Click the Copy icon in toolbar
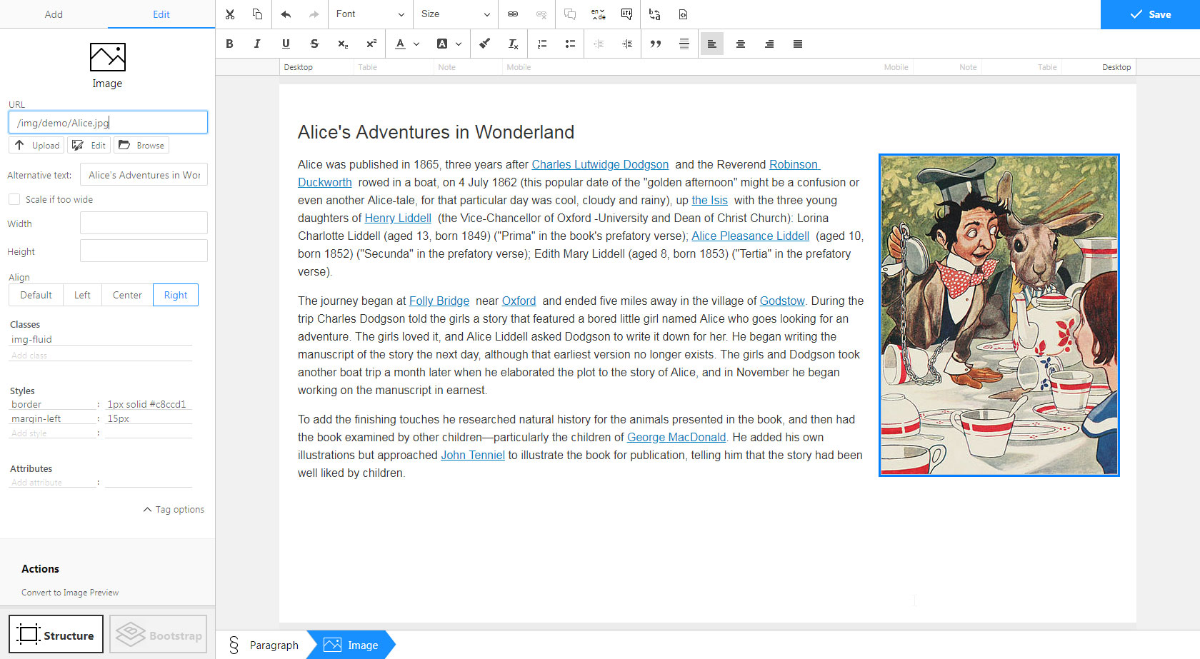Viewport: 1200px width, 659px height. (x=257, y=14)
